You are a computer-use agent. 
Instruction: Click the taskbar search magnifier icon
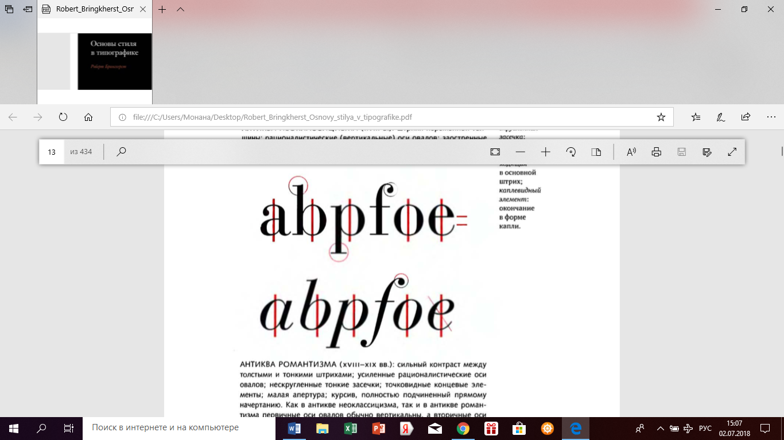coord(41,428)
